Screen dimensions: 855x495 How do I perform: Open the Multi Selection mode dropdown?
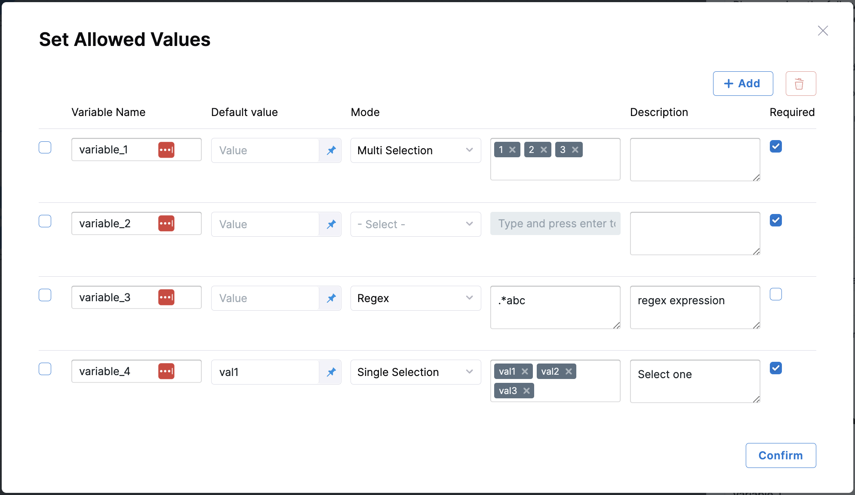415,150
